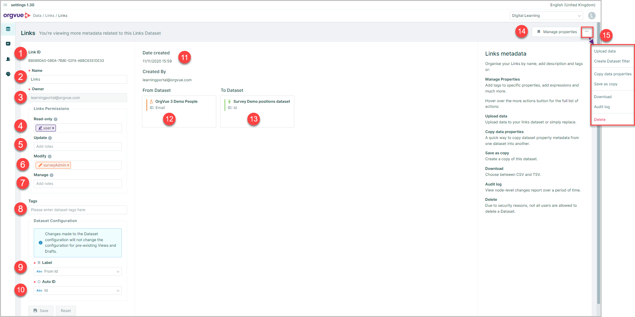Click the Created By email address
The width and height of the screenshot is (635, 317).
pyautogui.click(x=167, y=80)
